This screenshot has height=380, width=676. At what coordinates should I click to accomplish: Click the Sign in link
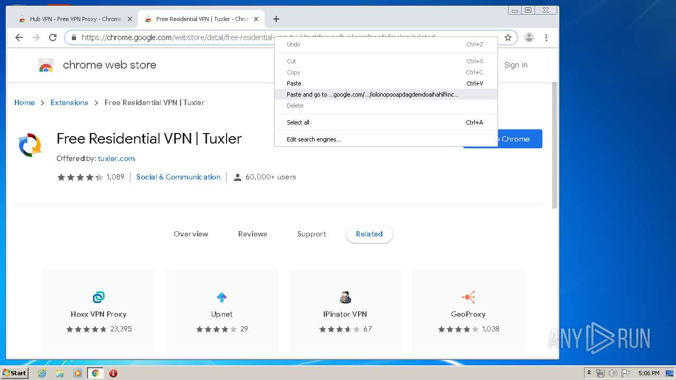point(515,65)
